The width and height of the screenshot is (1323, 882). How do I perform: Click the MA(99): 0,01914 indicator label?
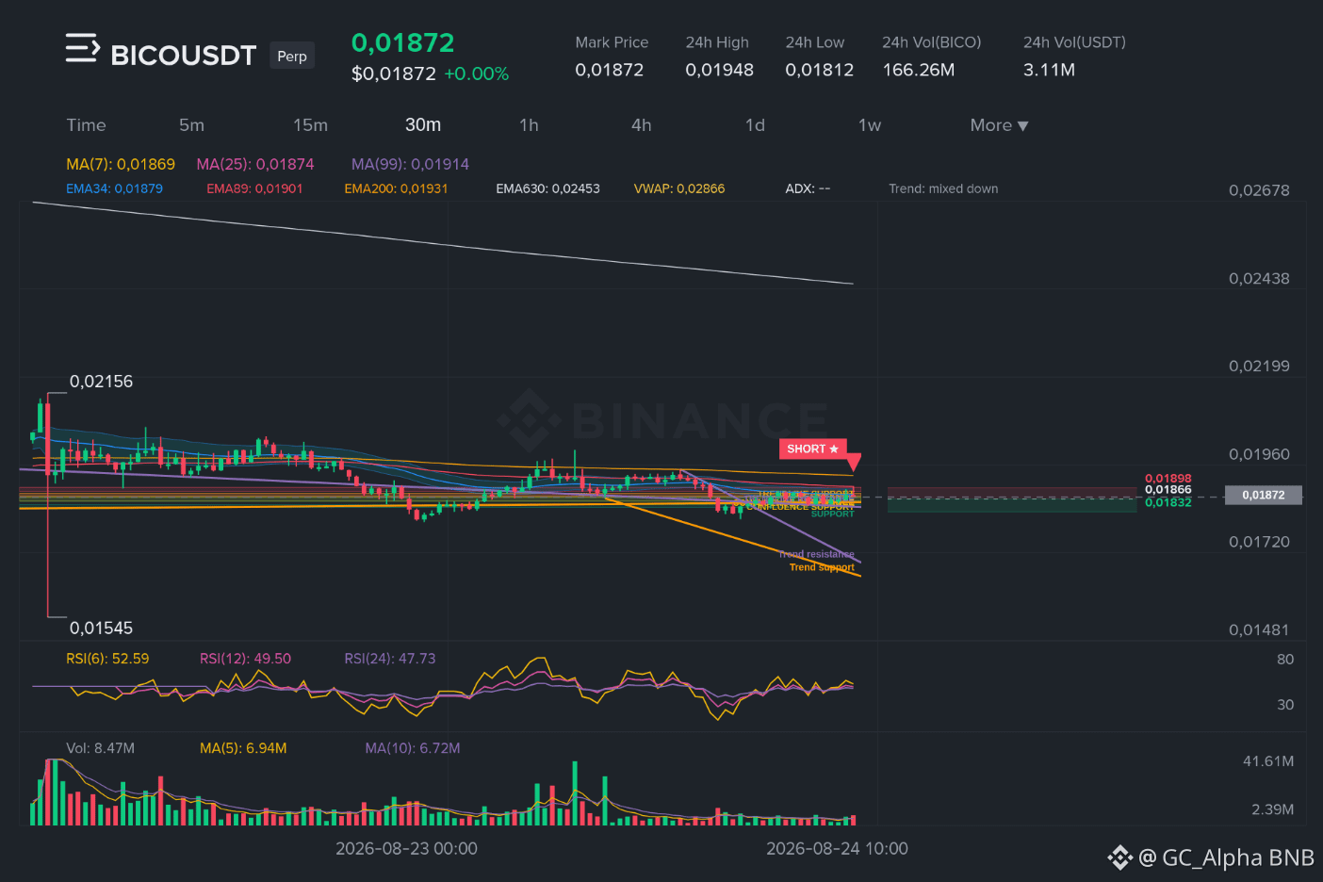tap(410, 164)
